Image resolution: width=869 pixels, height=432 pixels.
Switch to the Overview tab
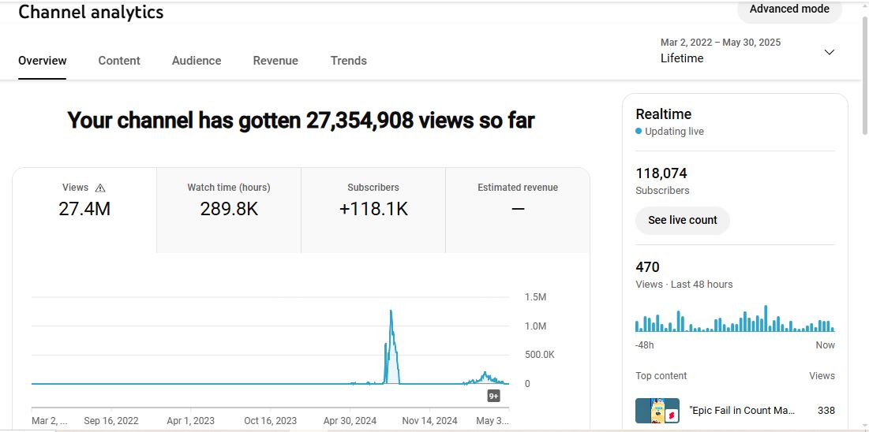(43, 61)
